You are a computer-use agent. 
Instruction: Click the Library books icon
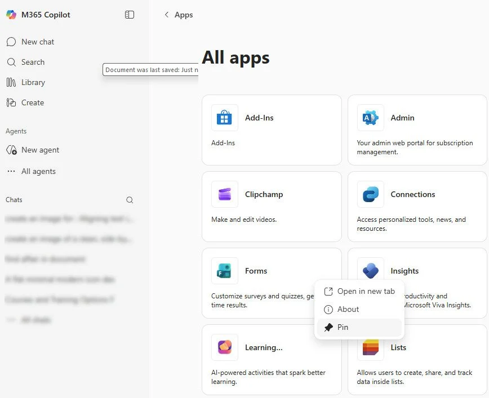point(11,82)
